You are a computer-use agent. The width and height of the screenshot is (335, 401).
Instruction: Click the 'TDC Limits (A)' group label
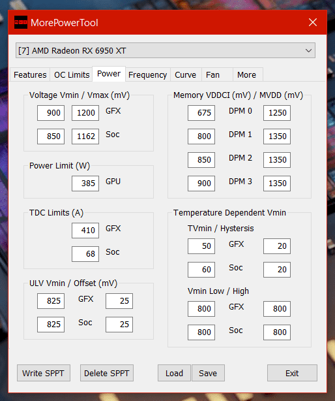pyautogui.click(x=56, y=213)
